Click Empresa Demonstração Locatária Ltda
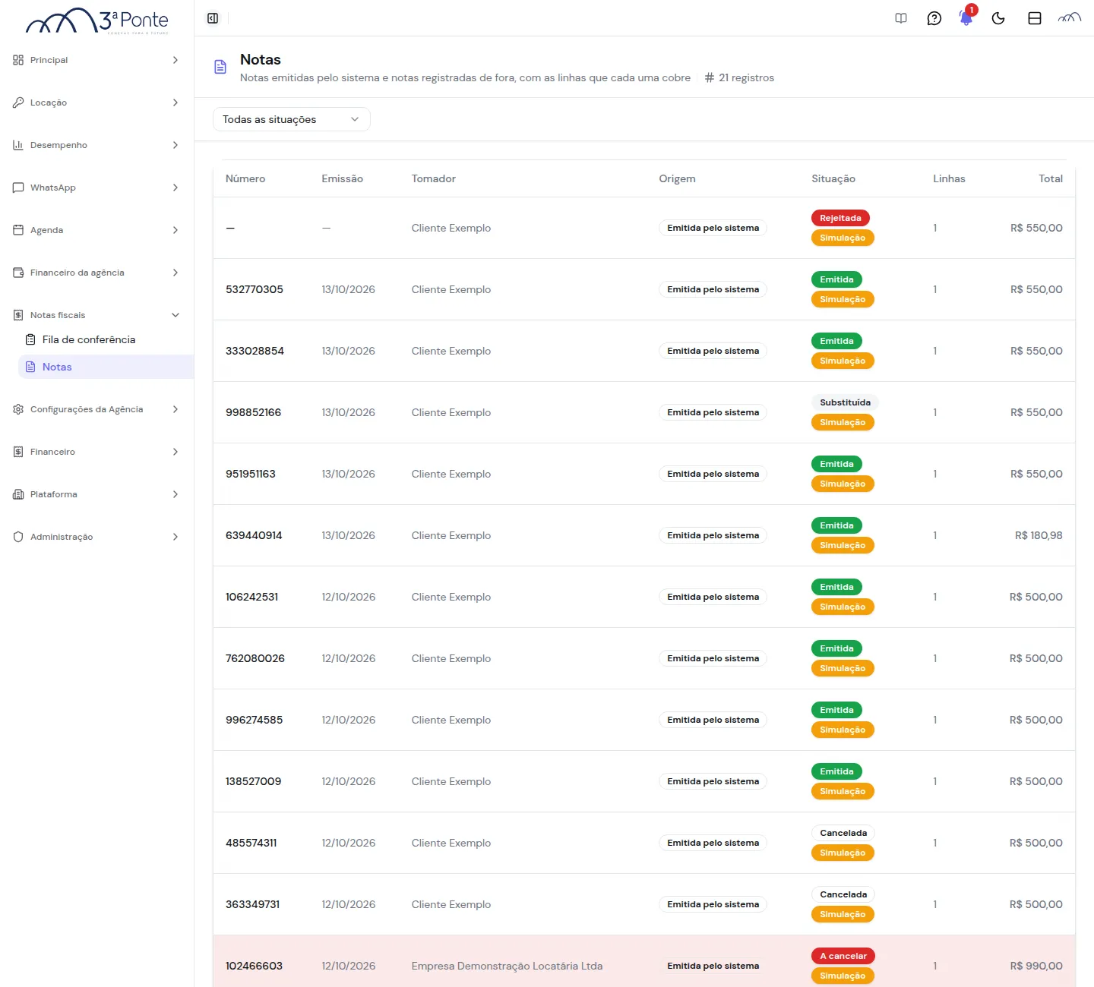The image size is (1094, 987). point(507,966)
